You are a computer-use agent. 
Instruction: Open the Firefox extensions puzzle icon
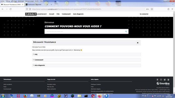click(168, 9)
